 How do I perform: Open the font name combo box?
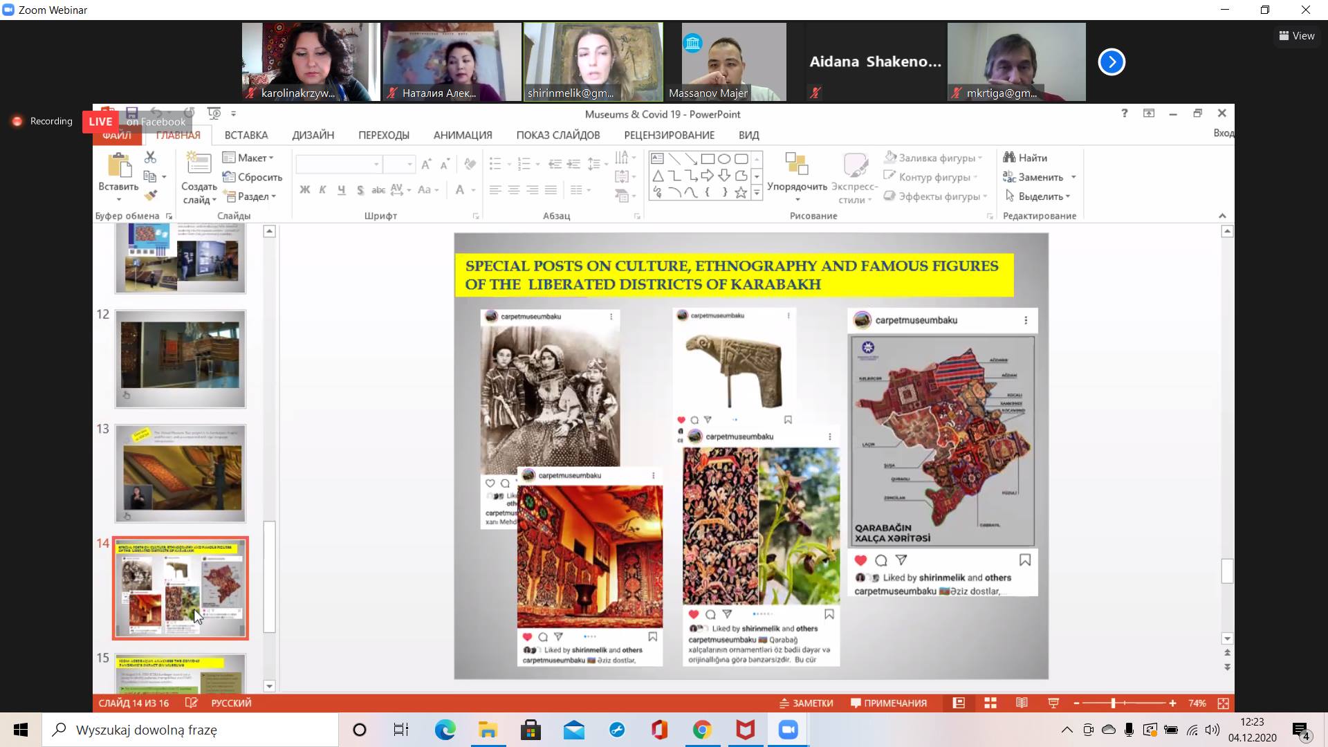pos(339,164)
